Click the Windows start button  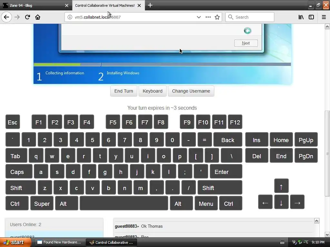[15, 242]
